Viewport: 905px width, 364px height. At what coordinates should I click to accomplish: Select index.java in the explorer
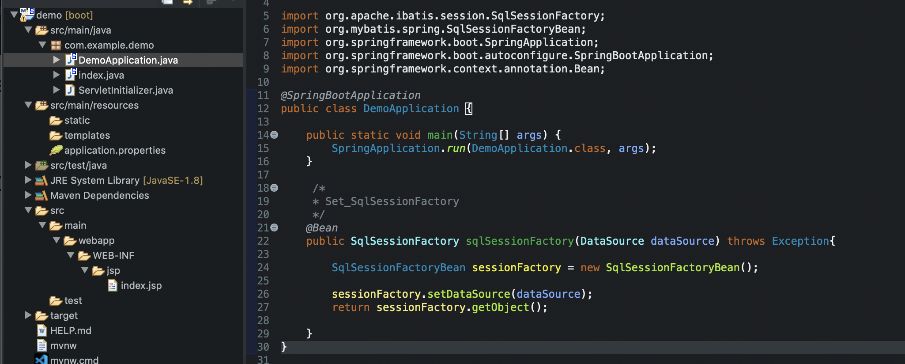[101, 75]
